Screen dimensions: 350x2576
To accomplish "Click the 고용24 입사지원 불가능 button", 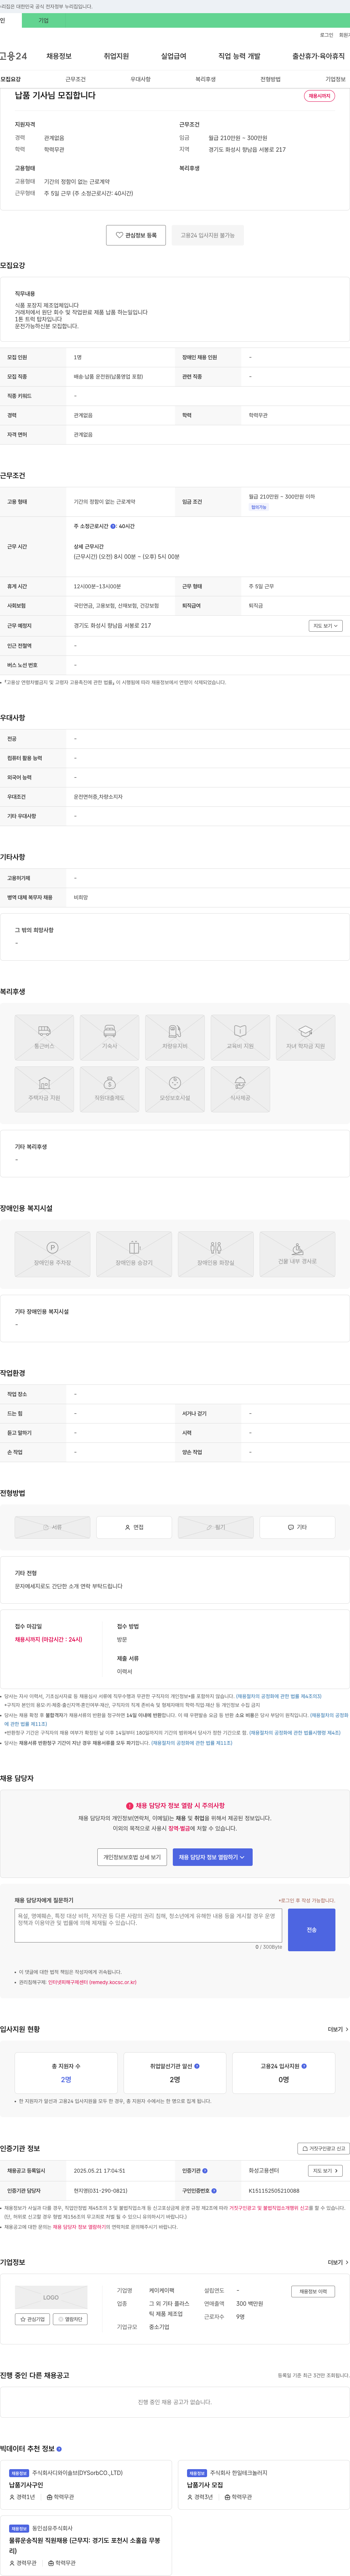I will coord(208,235).
